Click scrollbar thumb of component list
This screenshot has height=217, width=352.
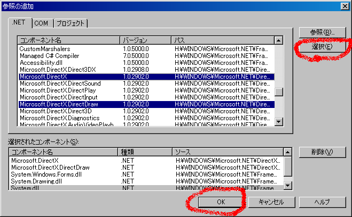tap(279, 92)
